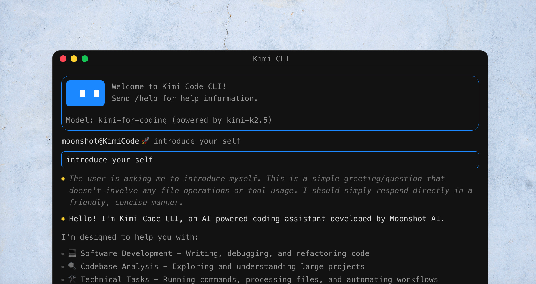Focus the 'introduce your self' input box
Viewport: 536px width, 284px height.
tap(270, 160)
